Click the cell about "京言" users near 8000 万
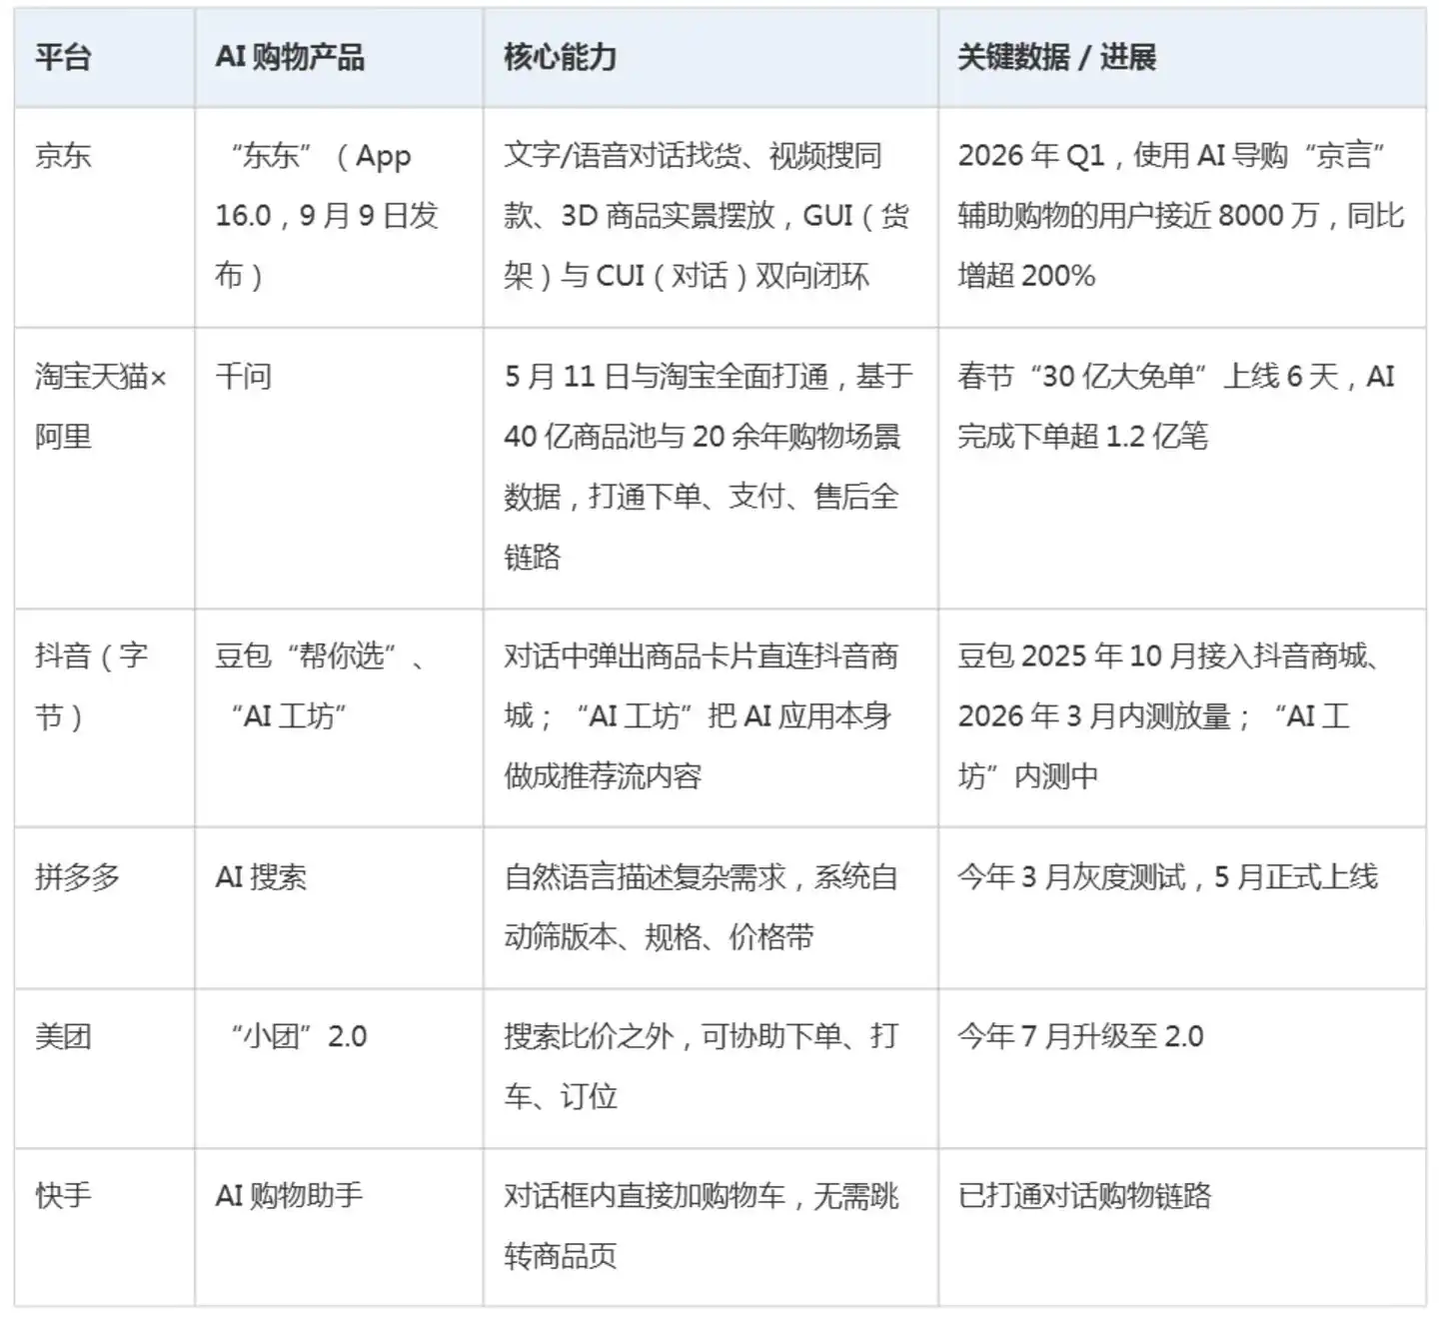 [x=1182, y=218]
